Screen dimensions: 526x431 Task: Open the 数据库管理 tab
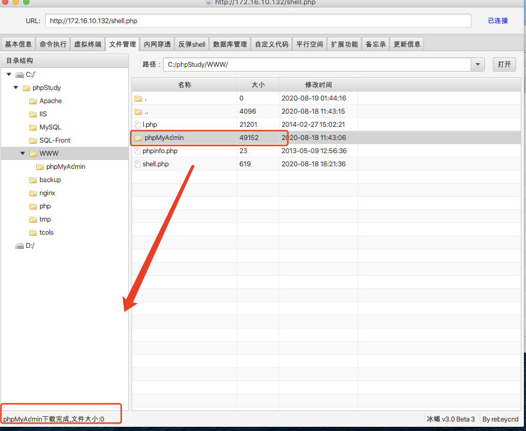click(230, 44)
